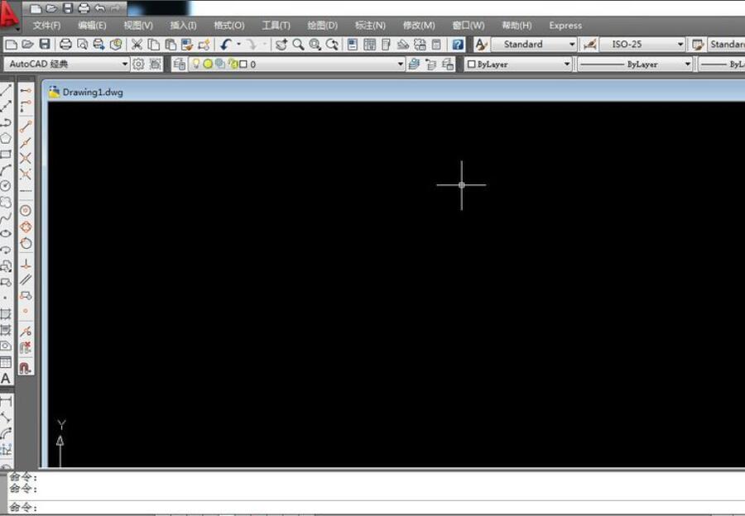Open the ByLayer color control dropdown
The height and width of the screenshot is (516, 745).
coord(518,64)
